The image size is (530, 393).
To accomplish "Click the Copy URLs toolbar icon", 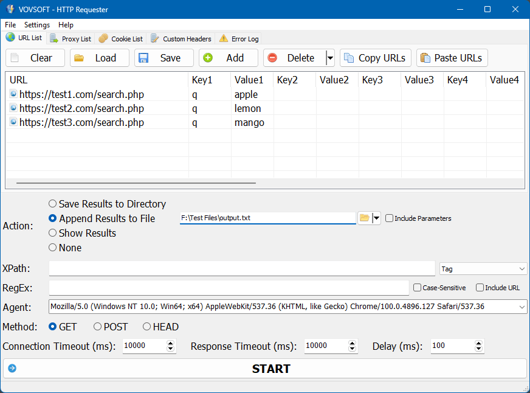I will [349, 58].
